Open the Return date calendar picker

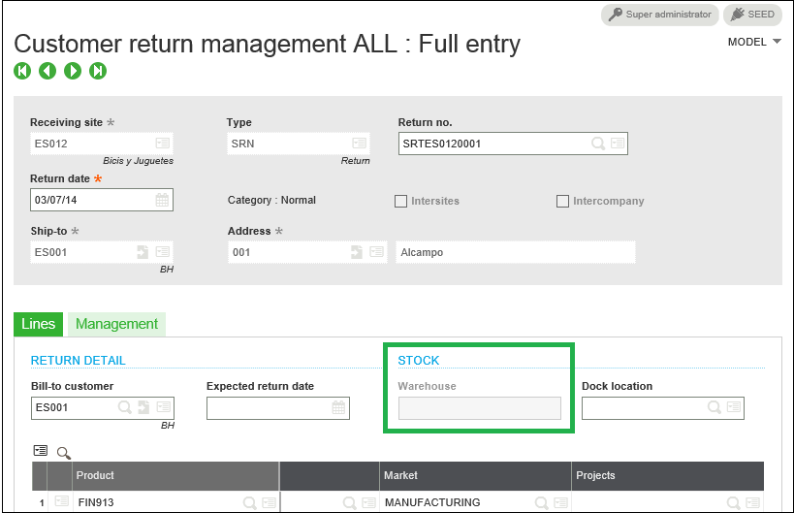click(x=162, y=200)
